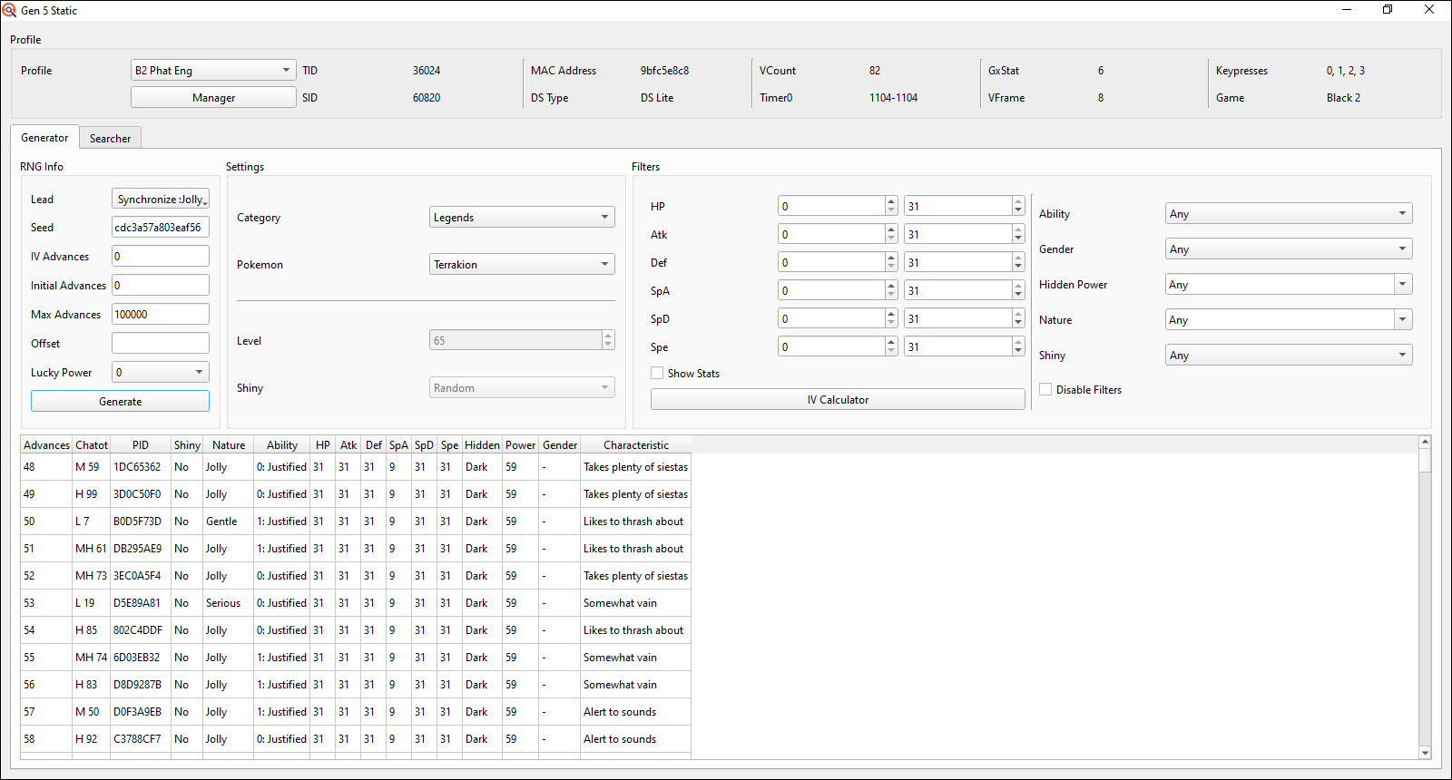This screenshot has height=780, width=1452.
Task: Sort results by the PID column header
Action: [140, 445]
